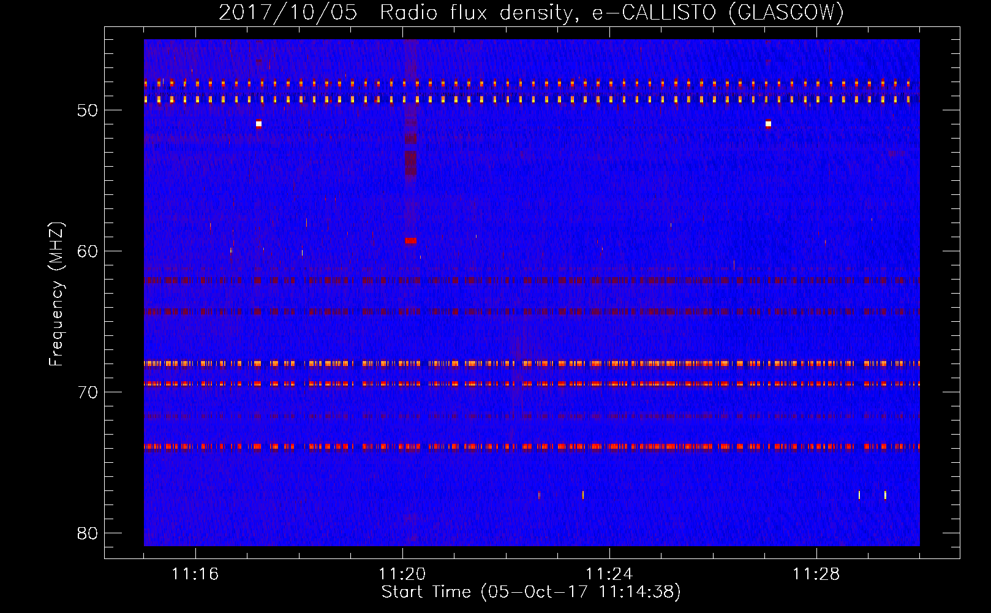The width and height of the screenshot is (991, 613).
Task: Click the 70 frequency tick label
Action: [88, 392]
